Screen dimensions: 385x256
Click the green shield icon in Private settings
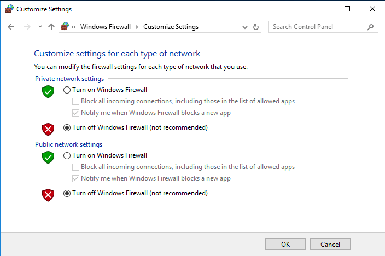[48, 92]
